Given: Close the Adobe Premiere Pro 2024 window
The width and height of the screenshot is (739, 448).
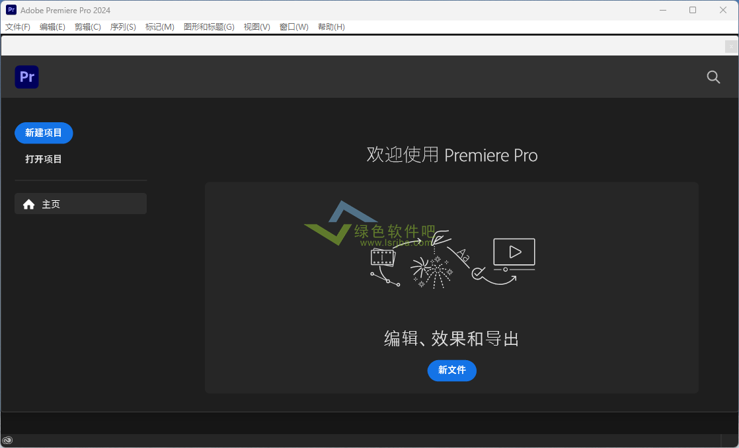Looking at the screenshot, I should point(723,10).
